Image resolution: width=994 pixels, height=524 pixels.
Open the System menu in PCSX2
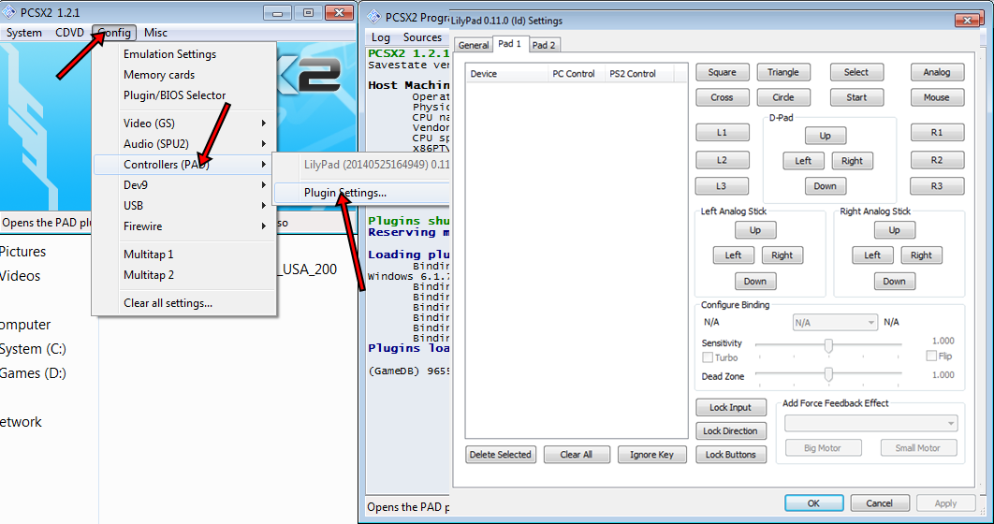coord(24,33)
